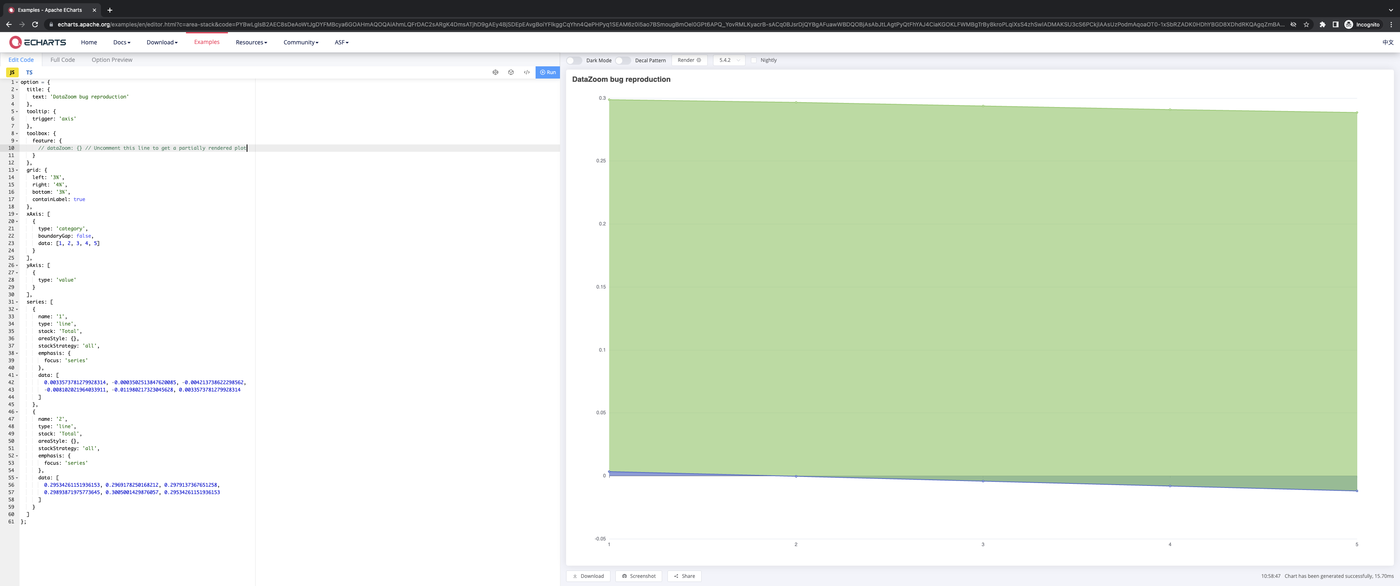
Task: Click the </> code view icon near Run
Action: (526, 72)
